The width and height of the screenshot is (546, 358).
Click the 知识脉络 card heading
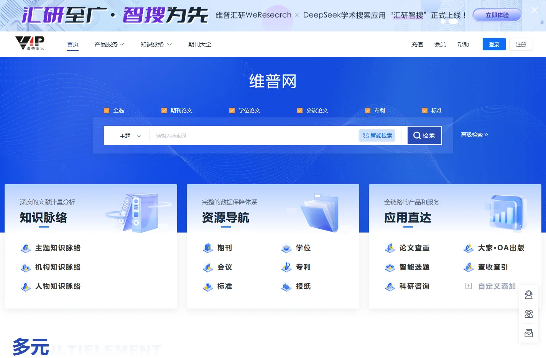[x=43, y=218]
